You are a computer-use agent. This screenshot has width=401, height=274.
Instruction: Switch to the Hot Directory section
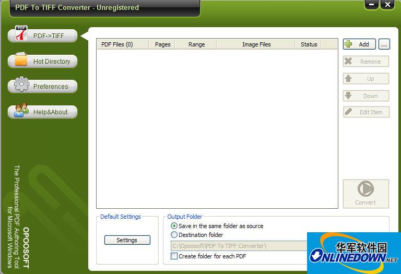pos(43,62)
